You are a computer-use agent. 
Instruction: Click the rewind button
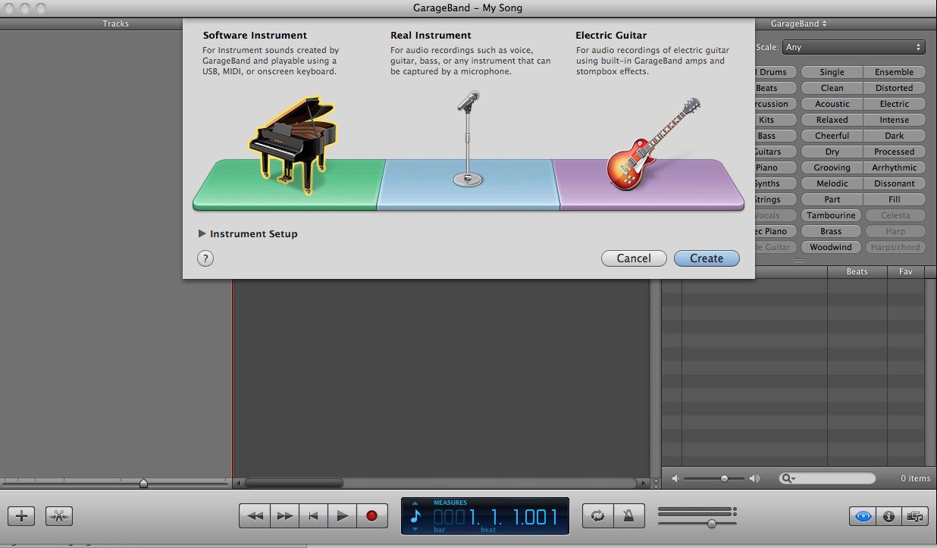tap(255, 515)
